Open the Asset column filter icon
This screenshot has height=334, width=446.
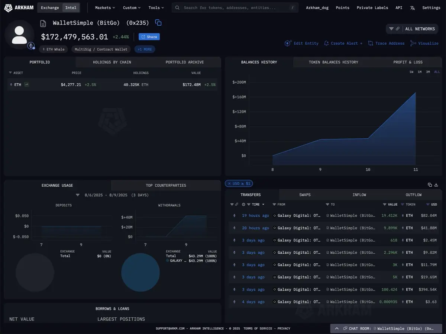[10, 73]
